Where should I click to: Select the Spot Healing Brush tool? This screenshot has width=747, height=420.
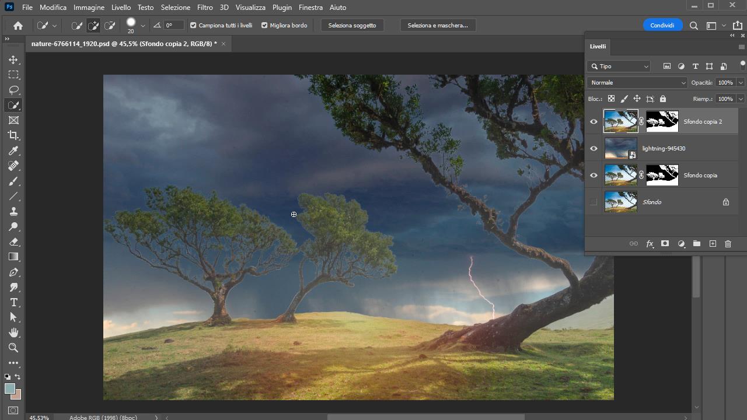tap(13, 166)
